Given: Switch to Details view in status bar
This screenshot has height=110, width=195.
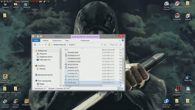Looking at the screenshot, I should point(119,88).
